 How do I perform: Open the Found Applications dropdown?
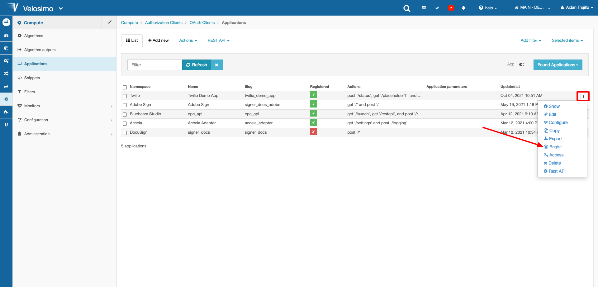(x=558, y=65)
